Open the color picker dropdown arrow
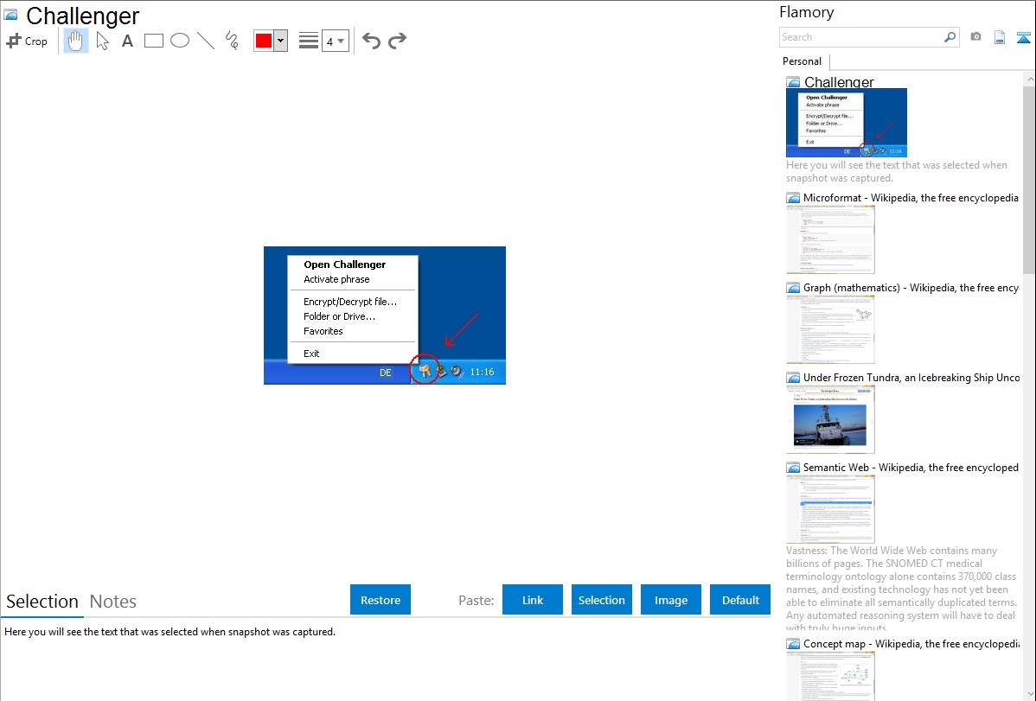The image size is (1036, 701). pos(280,41)
